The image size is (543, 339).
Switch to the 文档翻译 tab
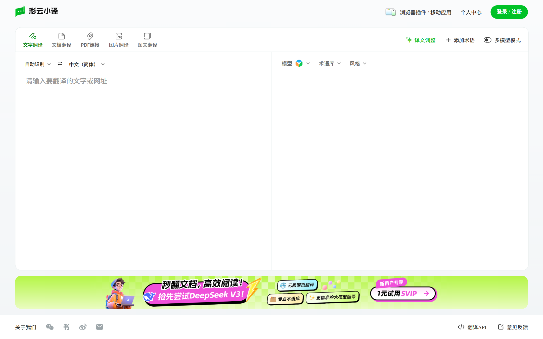point(61,40)
